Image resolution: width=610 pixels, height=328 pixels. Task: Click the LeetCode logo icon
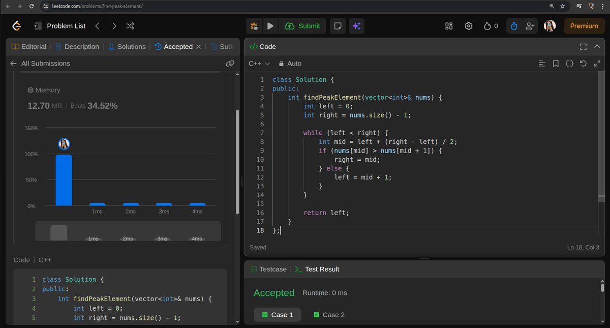[x=16, y=26]
